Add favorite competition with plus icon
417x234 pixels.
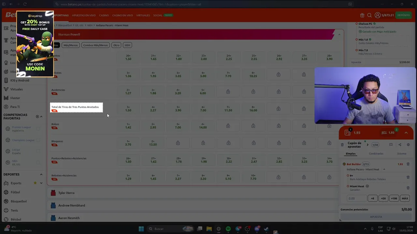(x=37, y=116)
